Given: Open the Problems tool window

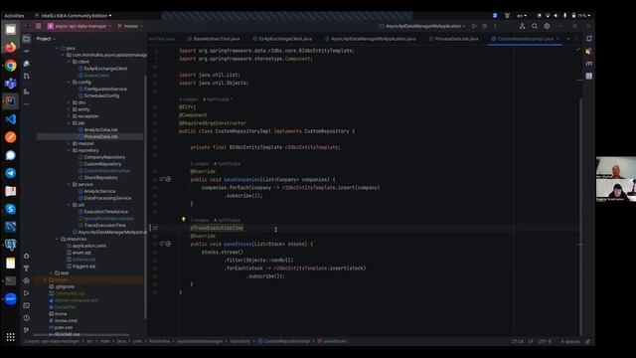Looking at the screenshot, I should point(27,318).
